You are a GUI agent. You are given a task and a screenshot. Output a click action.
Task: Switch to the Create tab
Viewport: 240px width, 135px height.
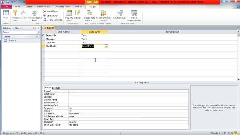click(x=29, y=7)
